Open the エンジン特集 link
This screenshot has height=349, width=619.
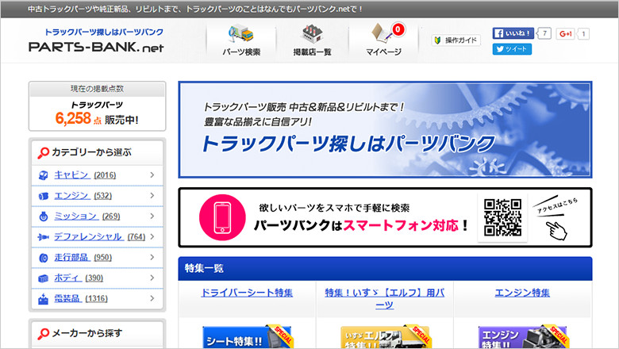(522, 293)
